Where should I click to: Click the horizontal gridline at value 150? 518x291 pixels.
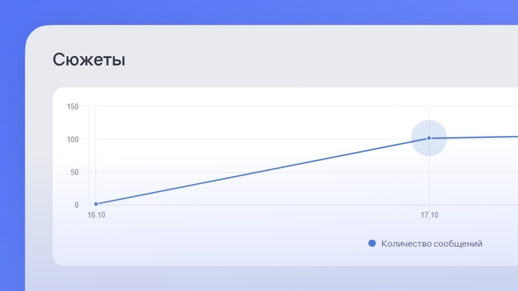pyautogui.click(x=257, y=106)
